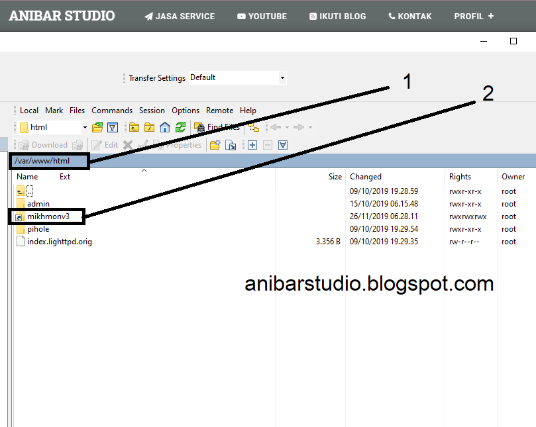Sort by the Name column header
Screen dimensions: 536x427
[x=27, y=177]
